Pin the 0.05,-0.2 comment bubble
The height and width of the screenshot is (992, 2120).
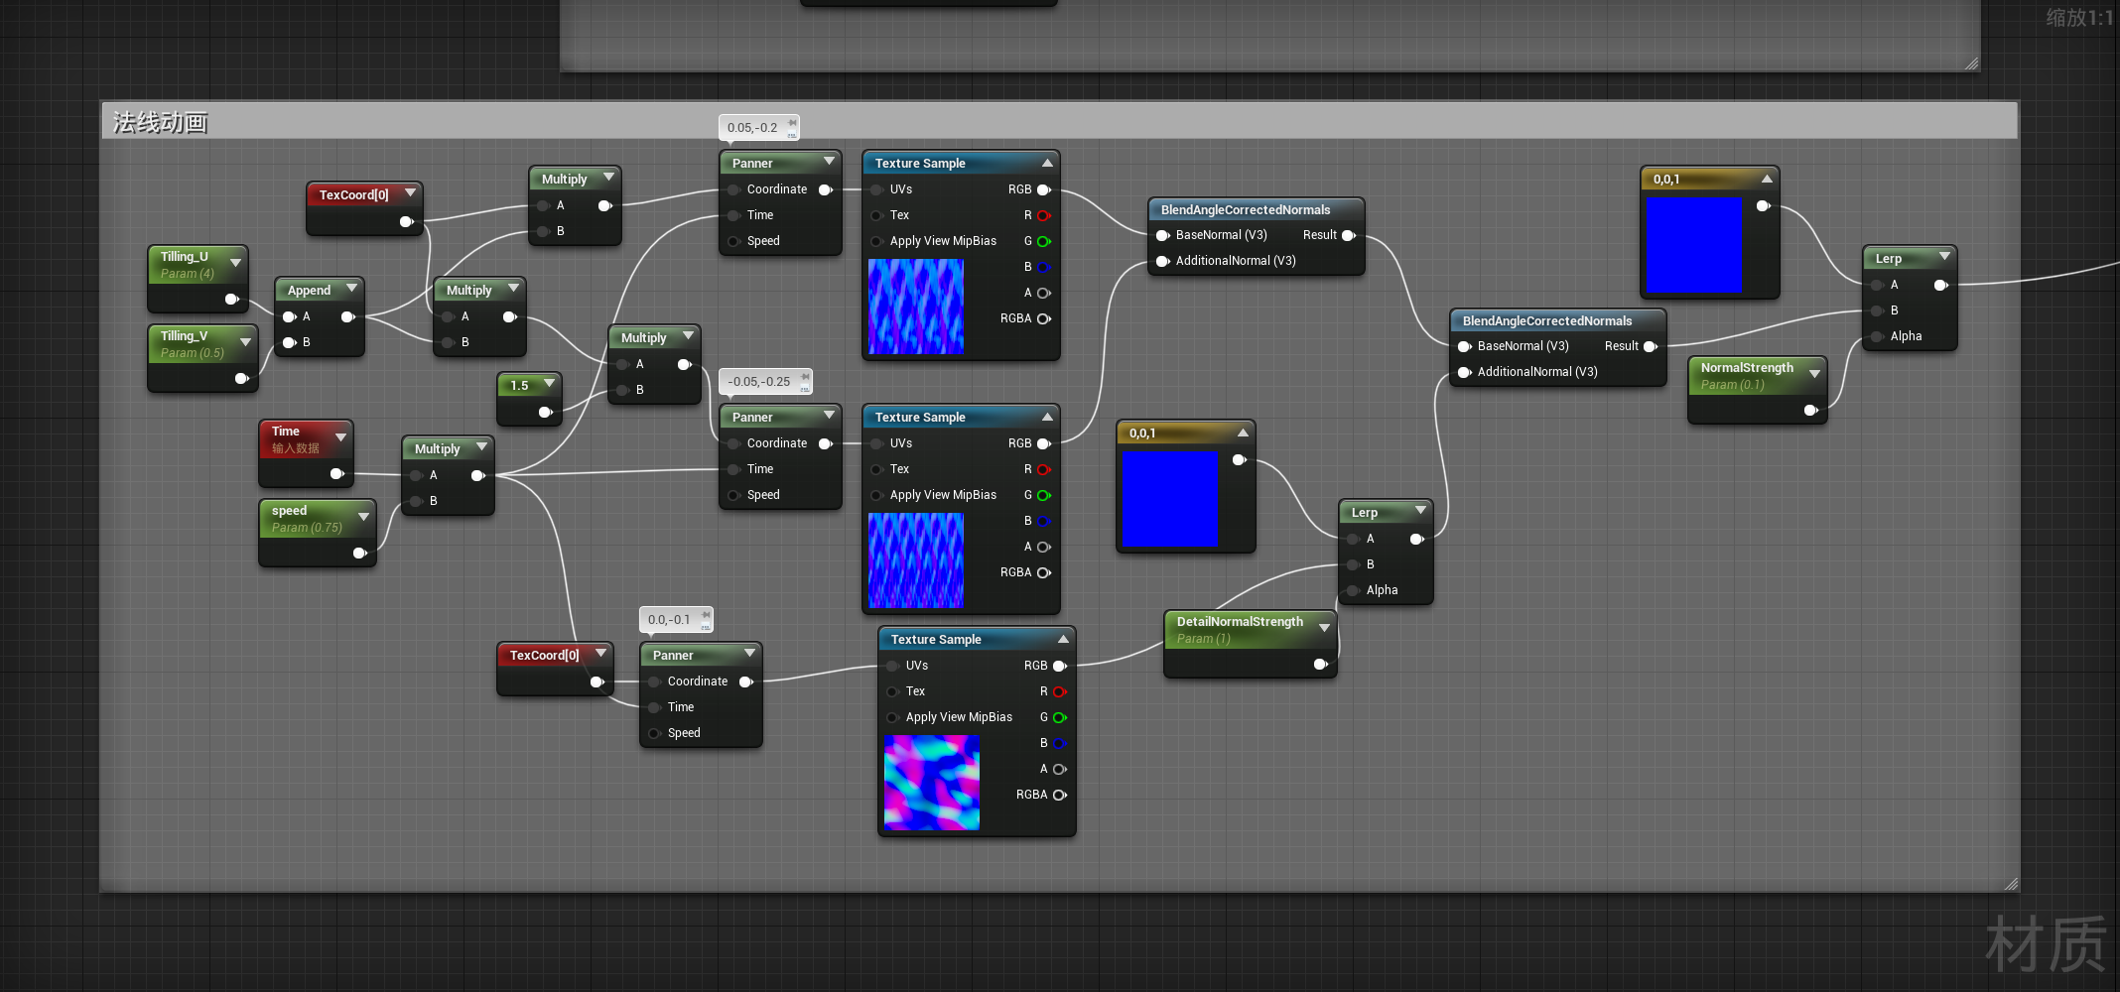coord(792,123)
